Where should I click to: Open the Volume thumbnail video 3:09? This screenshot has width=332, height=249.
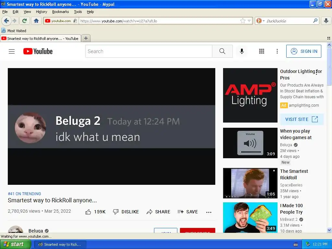tap(250, 143)
